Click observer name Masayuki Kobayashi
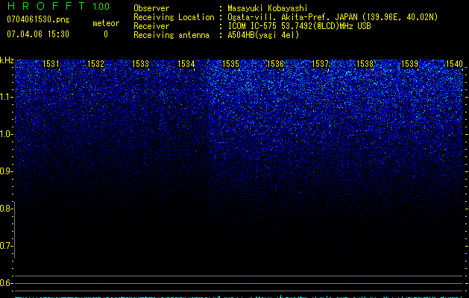Image resolution: width=469 pixels, height=298 pixels. 268,8
